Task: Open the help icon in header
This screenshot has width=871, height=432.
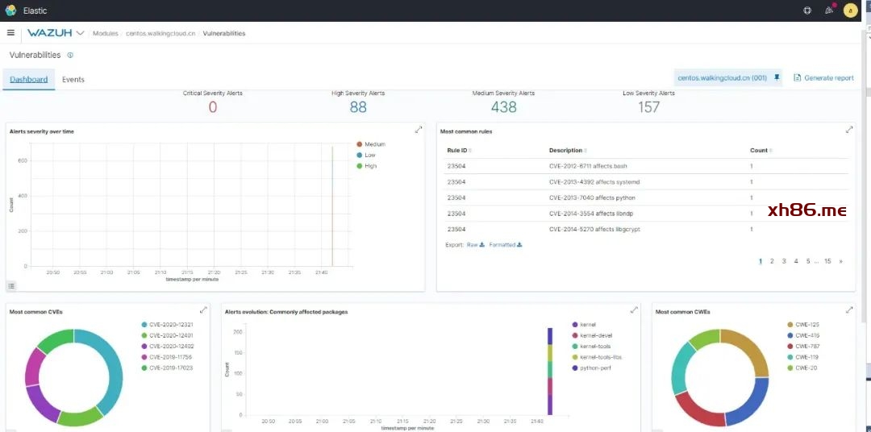Action: coord(807,10)
